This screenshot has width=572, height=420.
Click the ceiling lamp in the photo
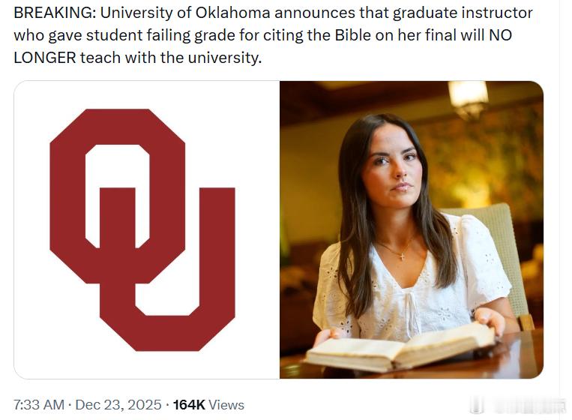[x=468, y=97]
